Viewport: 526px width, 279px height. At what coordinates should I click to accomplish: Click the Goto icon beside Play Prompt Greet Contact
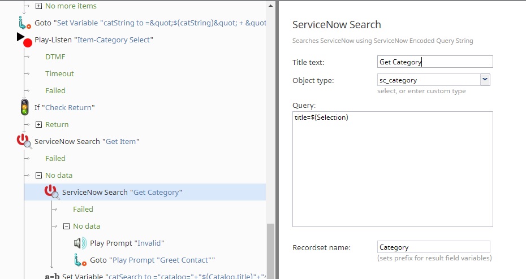coord(80,260)
